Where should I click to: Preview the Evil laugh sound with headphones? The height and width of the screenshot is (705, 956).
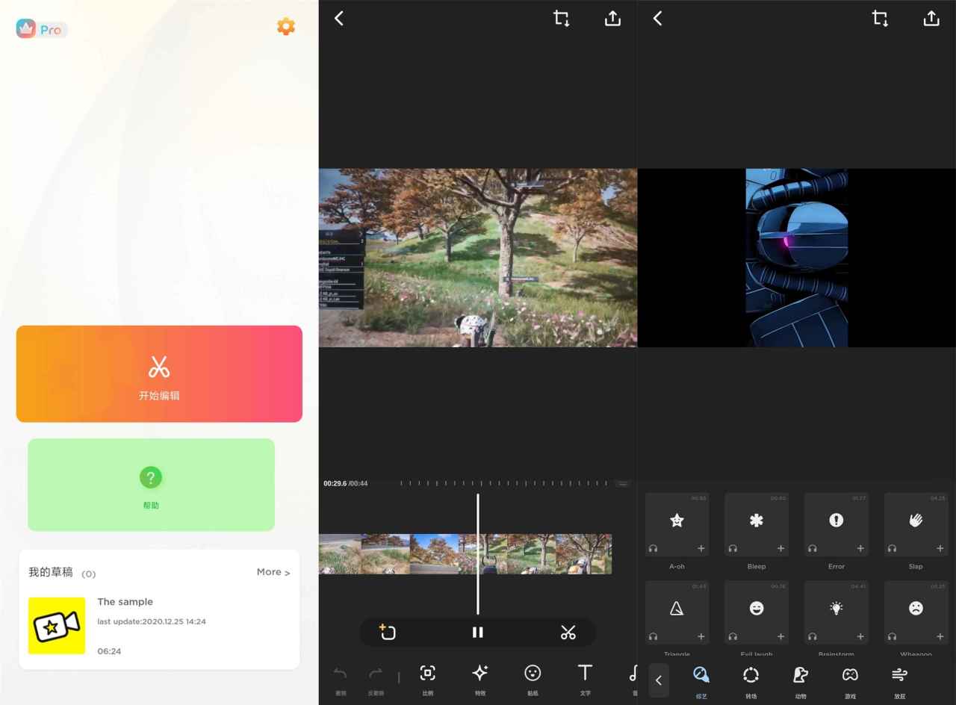(x=733, y=636)
